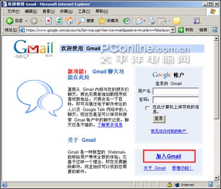Click the History toolbar icon

(x=127, y=21)
